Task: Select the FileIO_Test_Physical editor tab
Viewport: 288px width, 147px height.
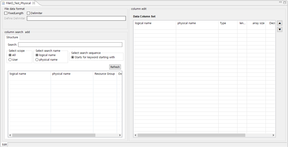Action: pos(18,3)
